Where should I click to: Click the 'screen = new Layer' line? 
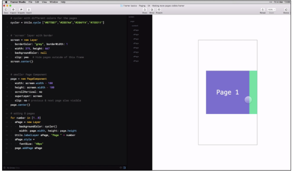(24, 40)
